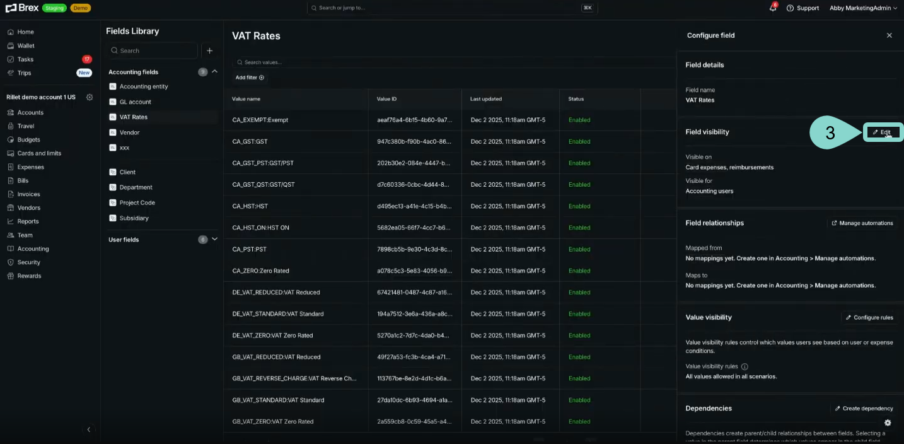Click the info icon next to Value visibility rules
Viewport: 904px width, 444px height.
(745, 366)
